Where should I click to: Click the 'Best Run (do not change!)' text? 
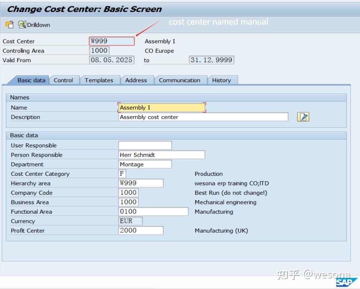tap(231, 193)
